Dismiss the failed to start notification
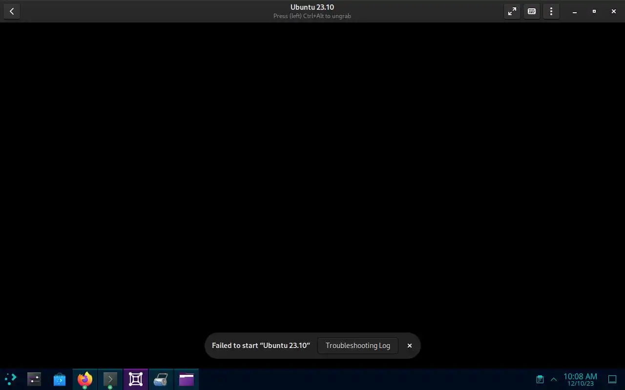The width and height of the screenshot is (625, 390). pos(410,346)
